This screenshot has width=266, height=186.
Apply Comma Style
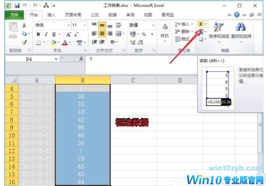152,34
